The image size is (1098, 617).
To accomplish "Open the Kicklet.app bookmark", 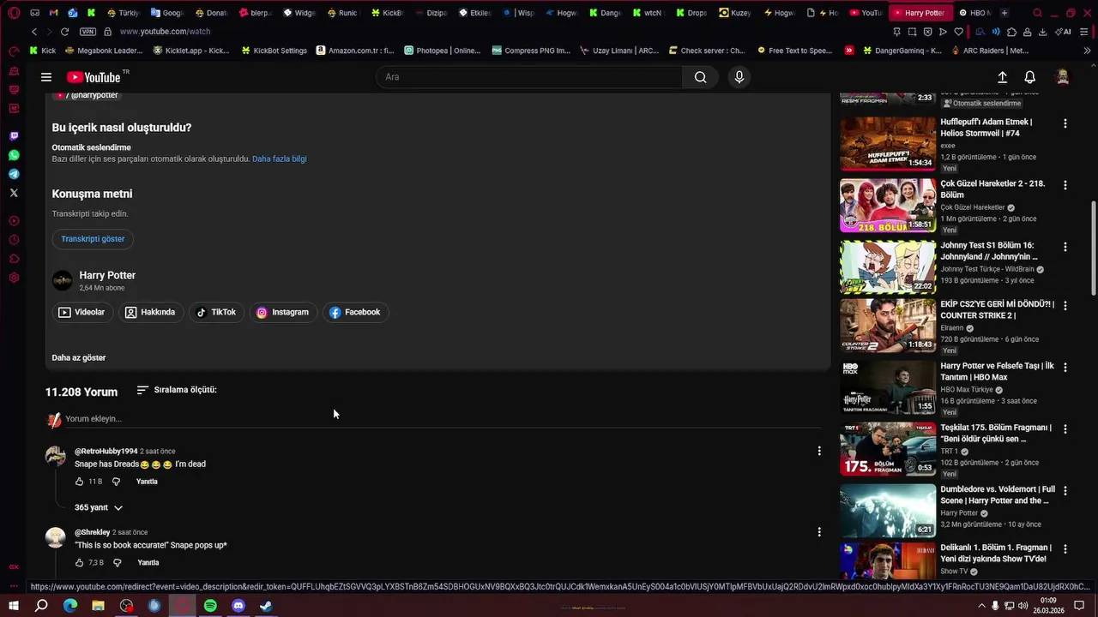I will tap(190, 51).
